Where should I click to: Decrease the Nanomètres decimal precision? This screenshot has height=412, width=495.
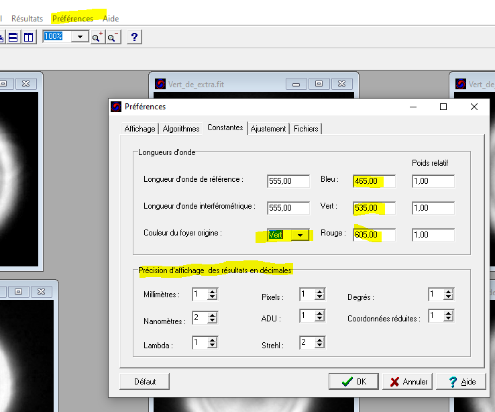212,321
